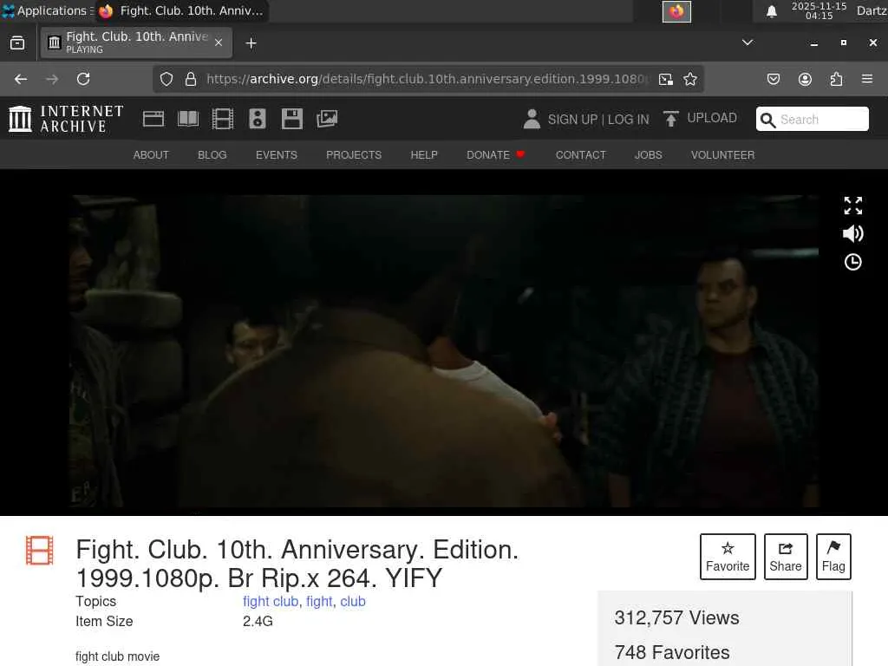
Task: Go back to the previous page
Action: point(21,79)
